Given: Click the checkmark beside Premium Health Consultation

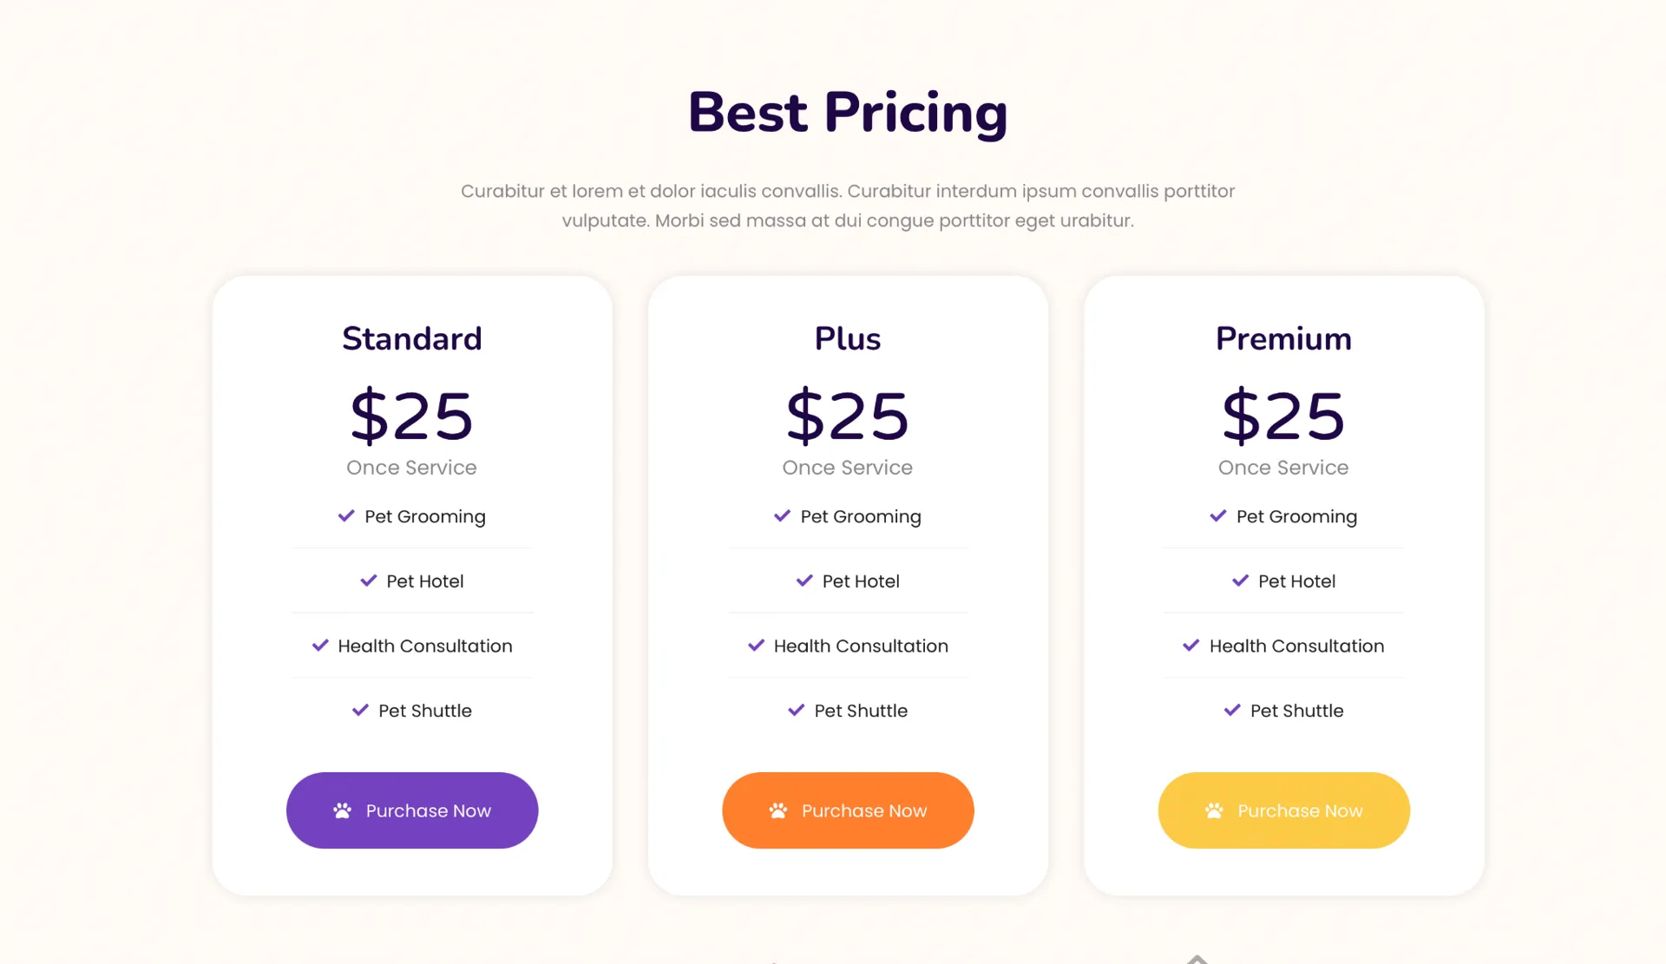Looking at the screenshot, I should [1191, 646].
